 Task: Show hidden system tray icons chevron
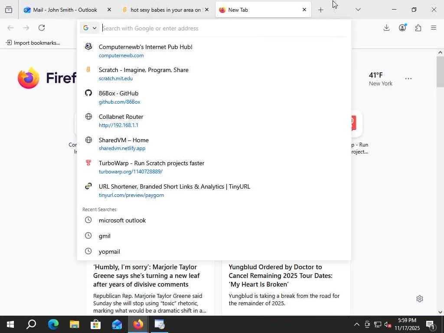pos(357,324)
